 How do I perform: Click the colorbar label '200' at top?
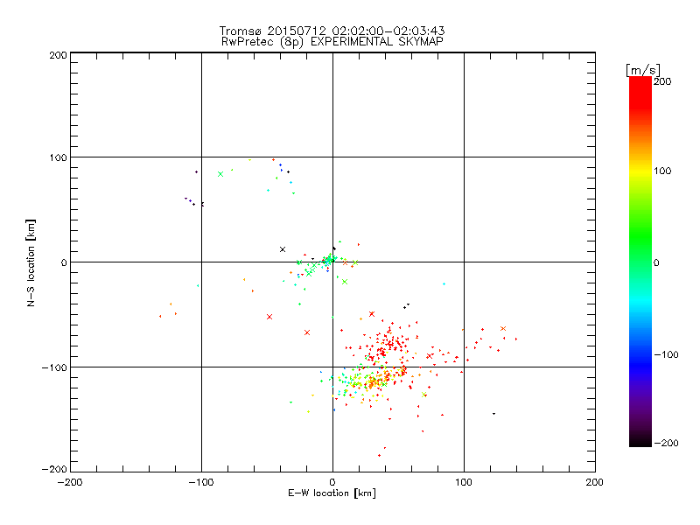(662, 81)
